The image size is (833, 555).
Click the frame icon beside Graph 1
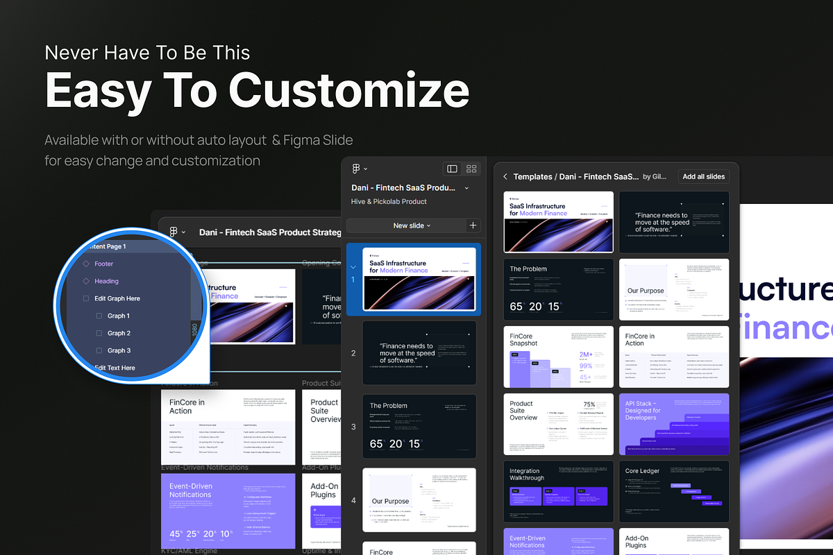tap(99, 316)
